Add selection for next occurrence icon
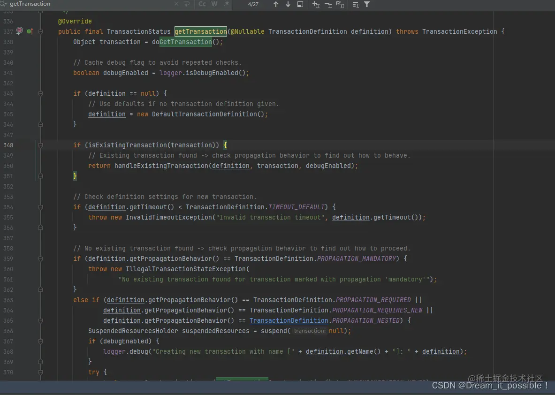555x395 pixels. [316, 4]
